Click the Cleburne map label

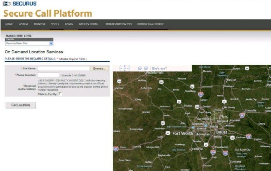[197, 149]
